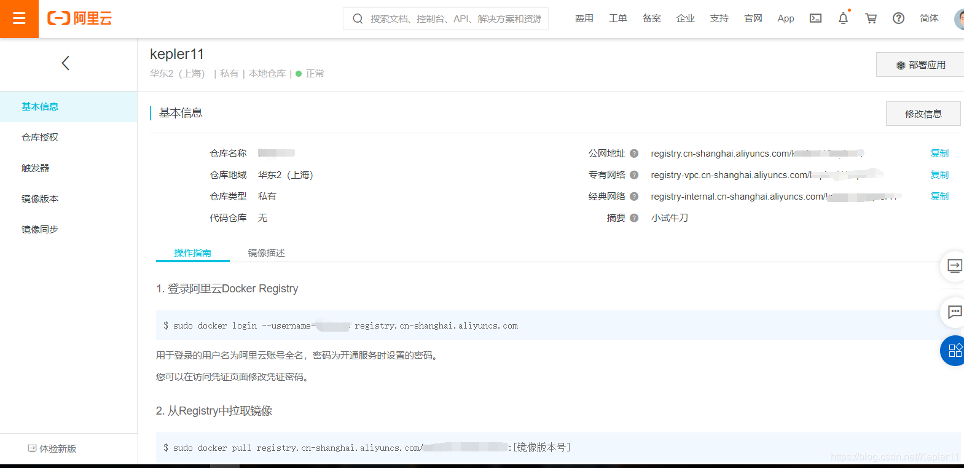Copy the 经典网络 registry-internal URL
The image size is (964, 468).
[x=939, y=197]
